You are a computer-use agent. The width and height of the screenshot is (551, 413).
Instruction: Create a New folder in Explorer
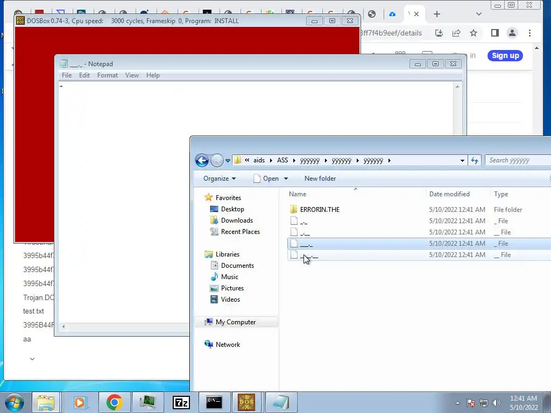tap(320, 179)
